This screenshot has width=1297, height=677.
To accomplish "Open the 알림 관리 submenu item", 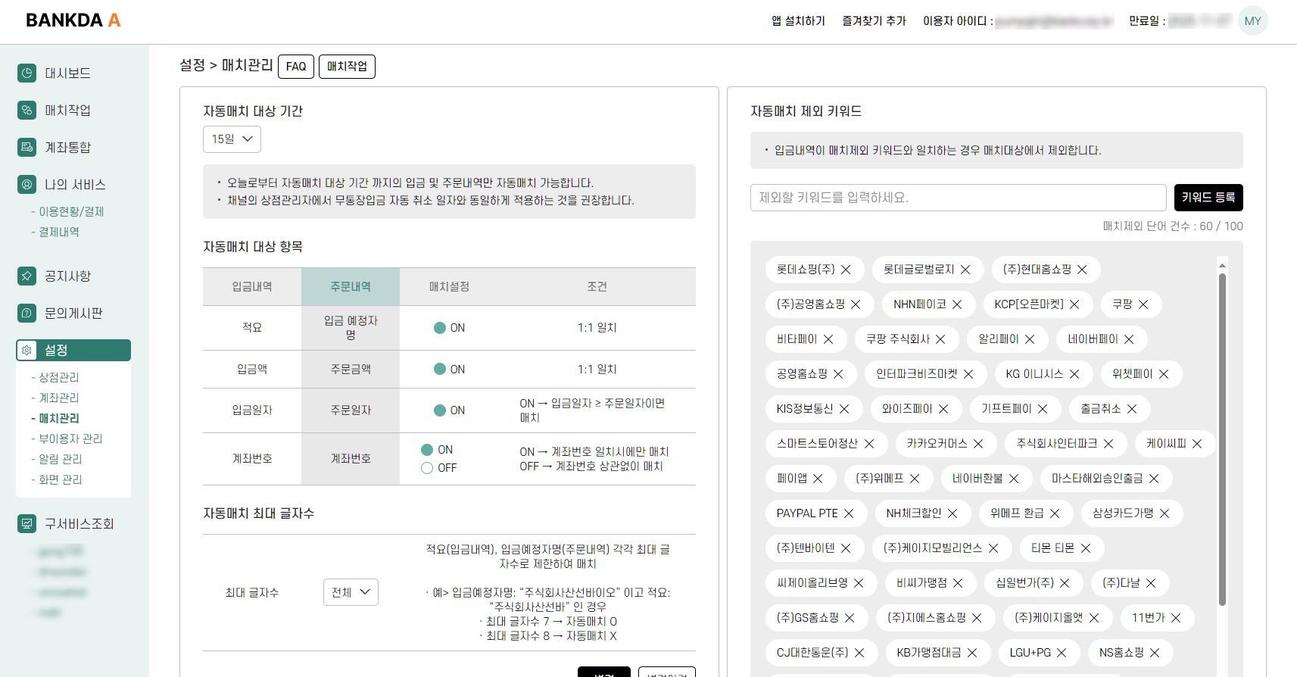I will point(61,459).
